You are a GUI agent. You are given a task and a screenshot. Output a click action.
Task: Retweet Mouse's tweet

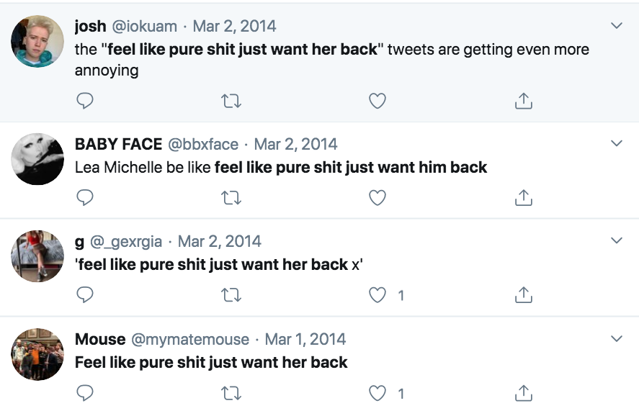click(231, 393)
